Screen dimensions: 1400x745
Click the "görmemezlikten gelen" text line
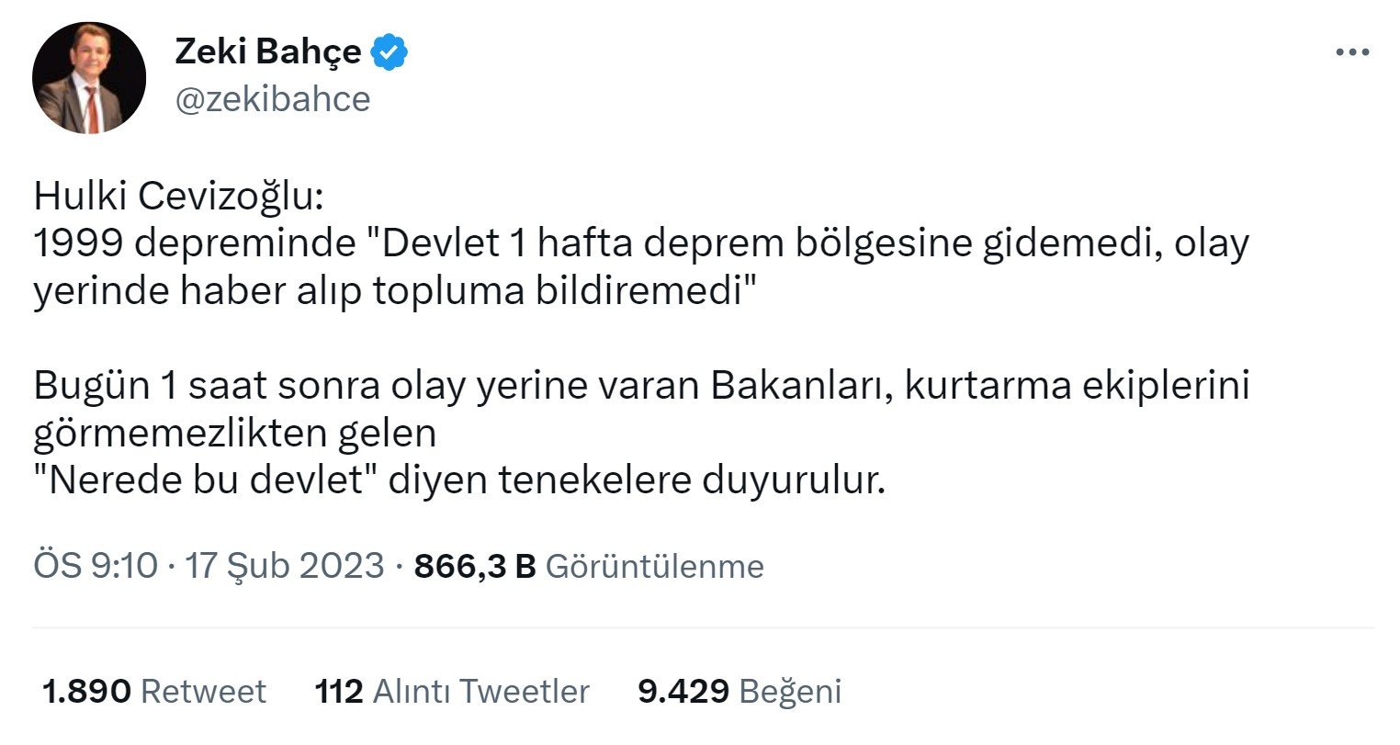pyautogui.click(x=234, y=434)
